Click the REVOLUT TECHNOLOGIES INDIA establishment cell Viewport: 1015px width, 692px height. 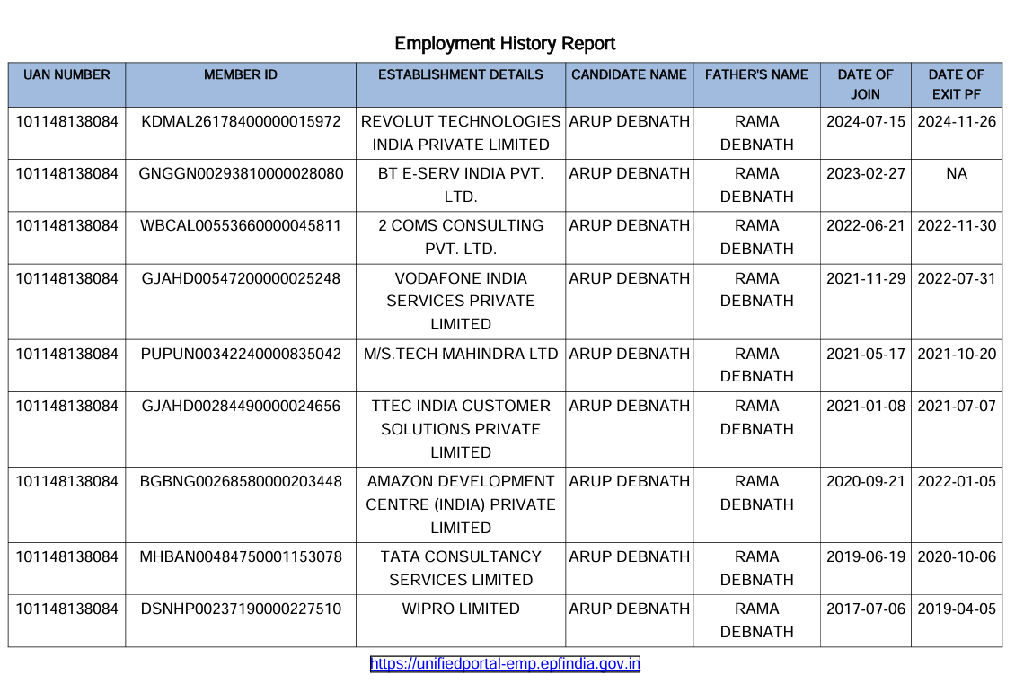461,133
